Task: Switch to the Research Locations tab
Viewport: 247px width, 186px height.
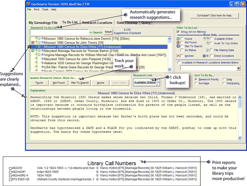Action: point(97,23)
